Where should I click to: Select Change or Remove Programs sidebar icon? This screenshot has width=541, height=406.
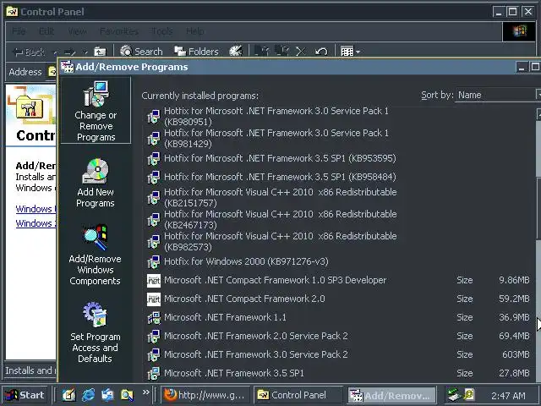point(96,110)
